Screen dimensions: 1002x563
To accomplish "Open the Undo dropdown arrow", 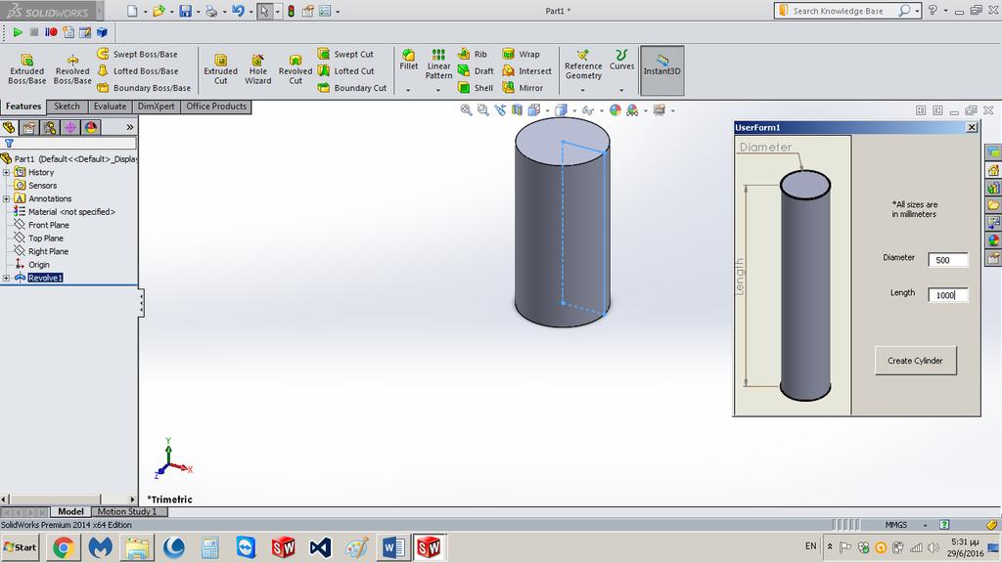I will [x=250, y=12].
